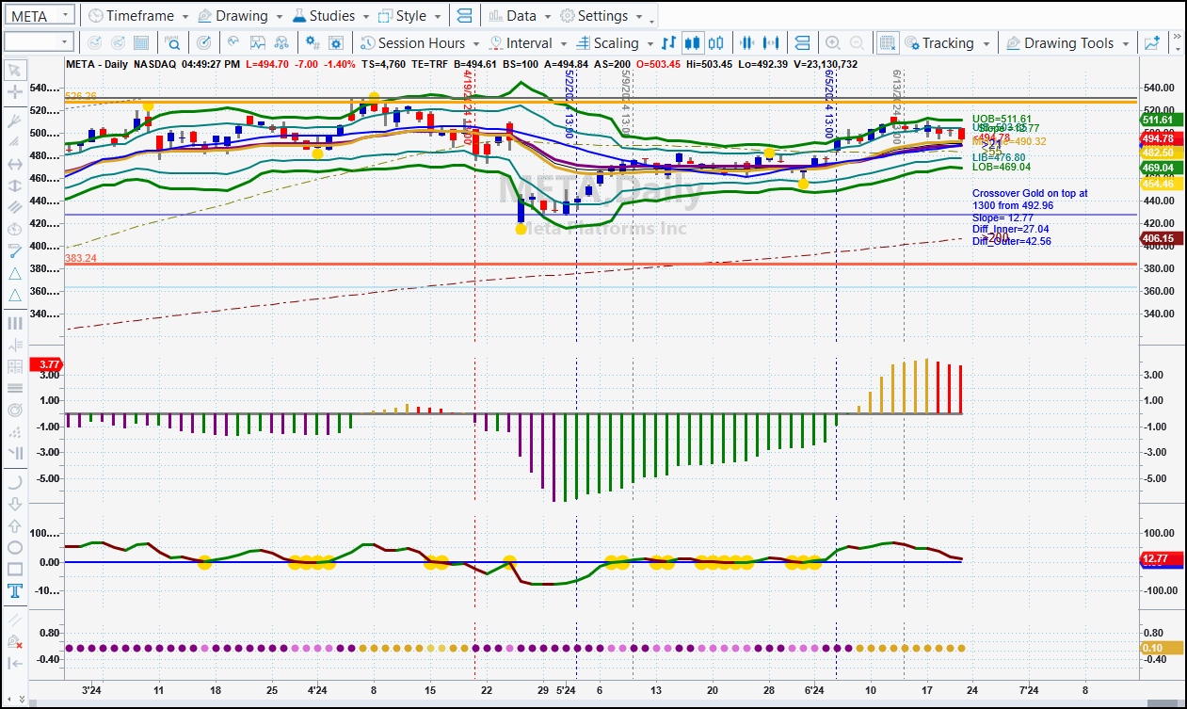Click the stacked panels icon in second toolbar
The height and width of the screenshot is (709, 1187).
pyautogui.click(x=802, y=42)
